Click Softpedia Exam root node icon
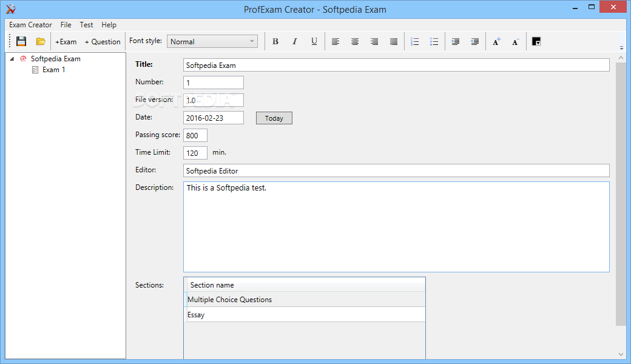The image size is (631, 364). [23, 59]
